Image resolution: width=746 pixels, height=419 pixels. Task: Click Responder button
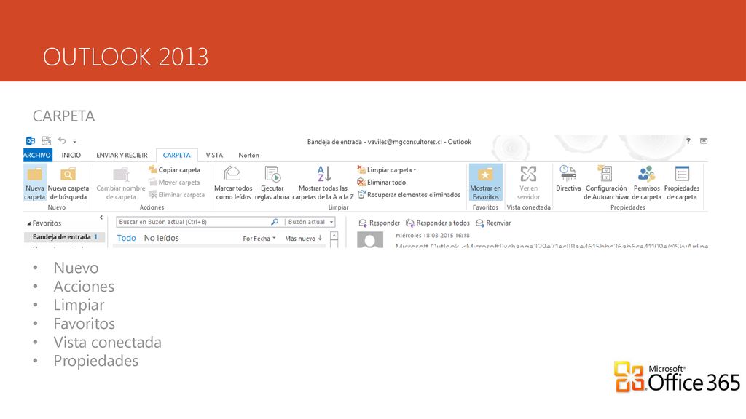pos(379,223)
